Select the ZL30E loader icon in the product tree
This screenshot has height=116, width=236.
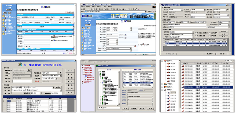(168, 104)
